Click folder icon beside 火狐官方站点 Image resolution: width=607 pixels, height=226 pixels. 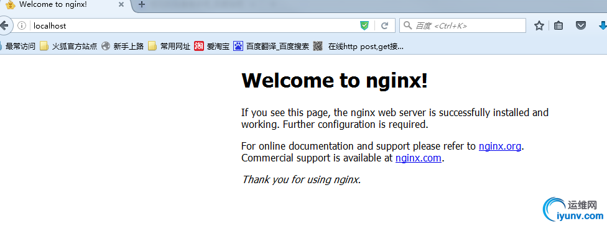pos(44,47)
